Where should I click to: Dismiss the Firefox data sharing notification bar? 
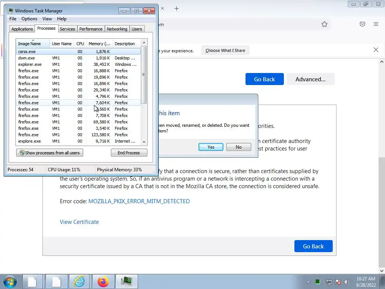point(376,50)
